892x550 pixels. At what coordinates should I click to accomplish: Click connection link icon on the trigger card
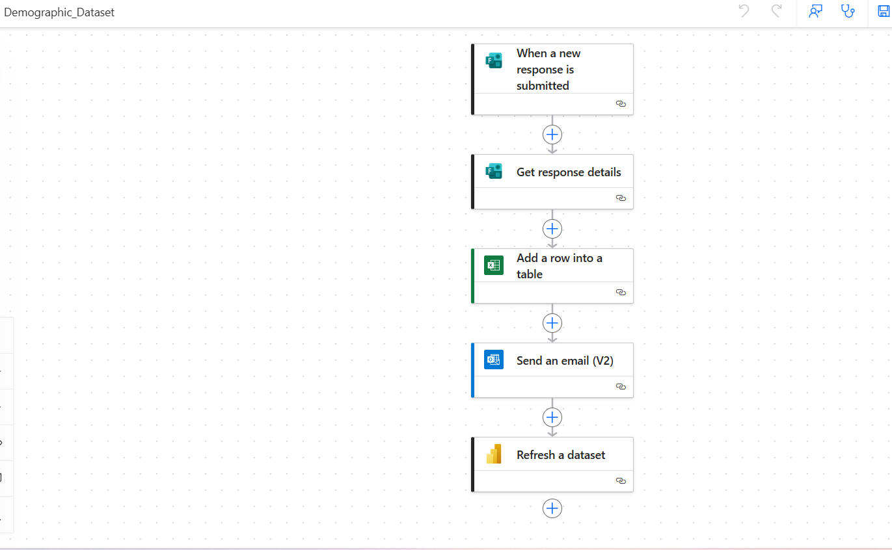coord(621,104)
